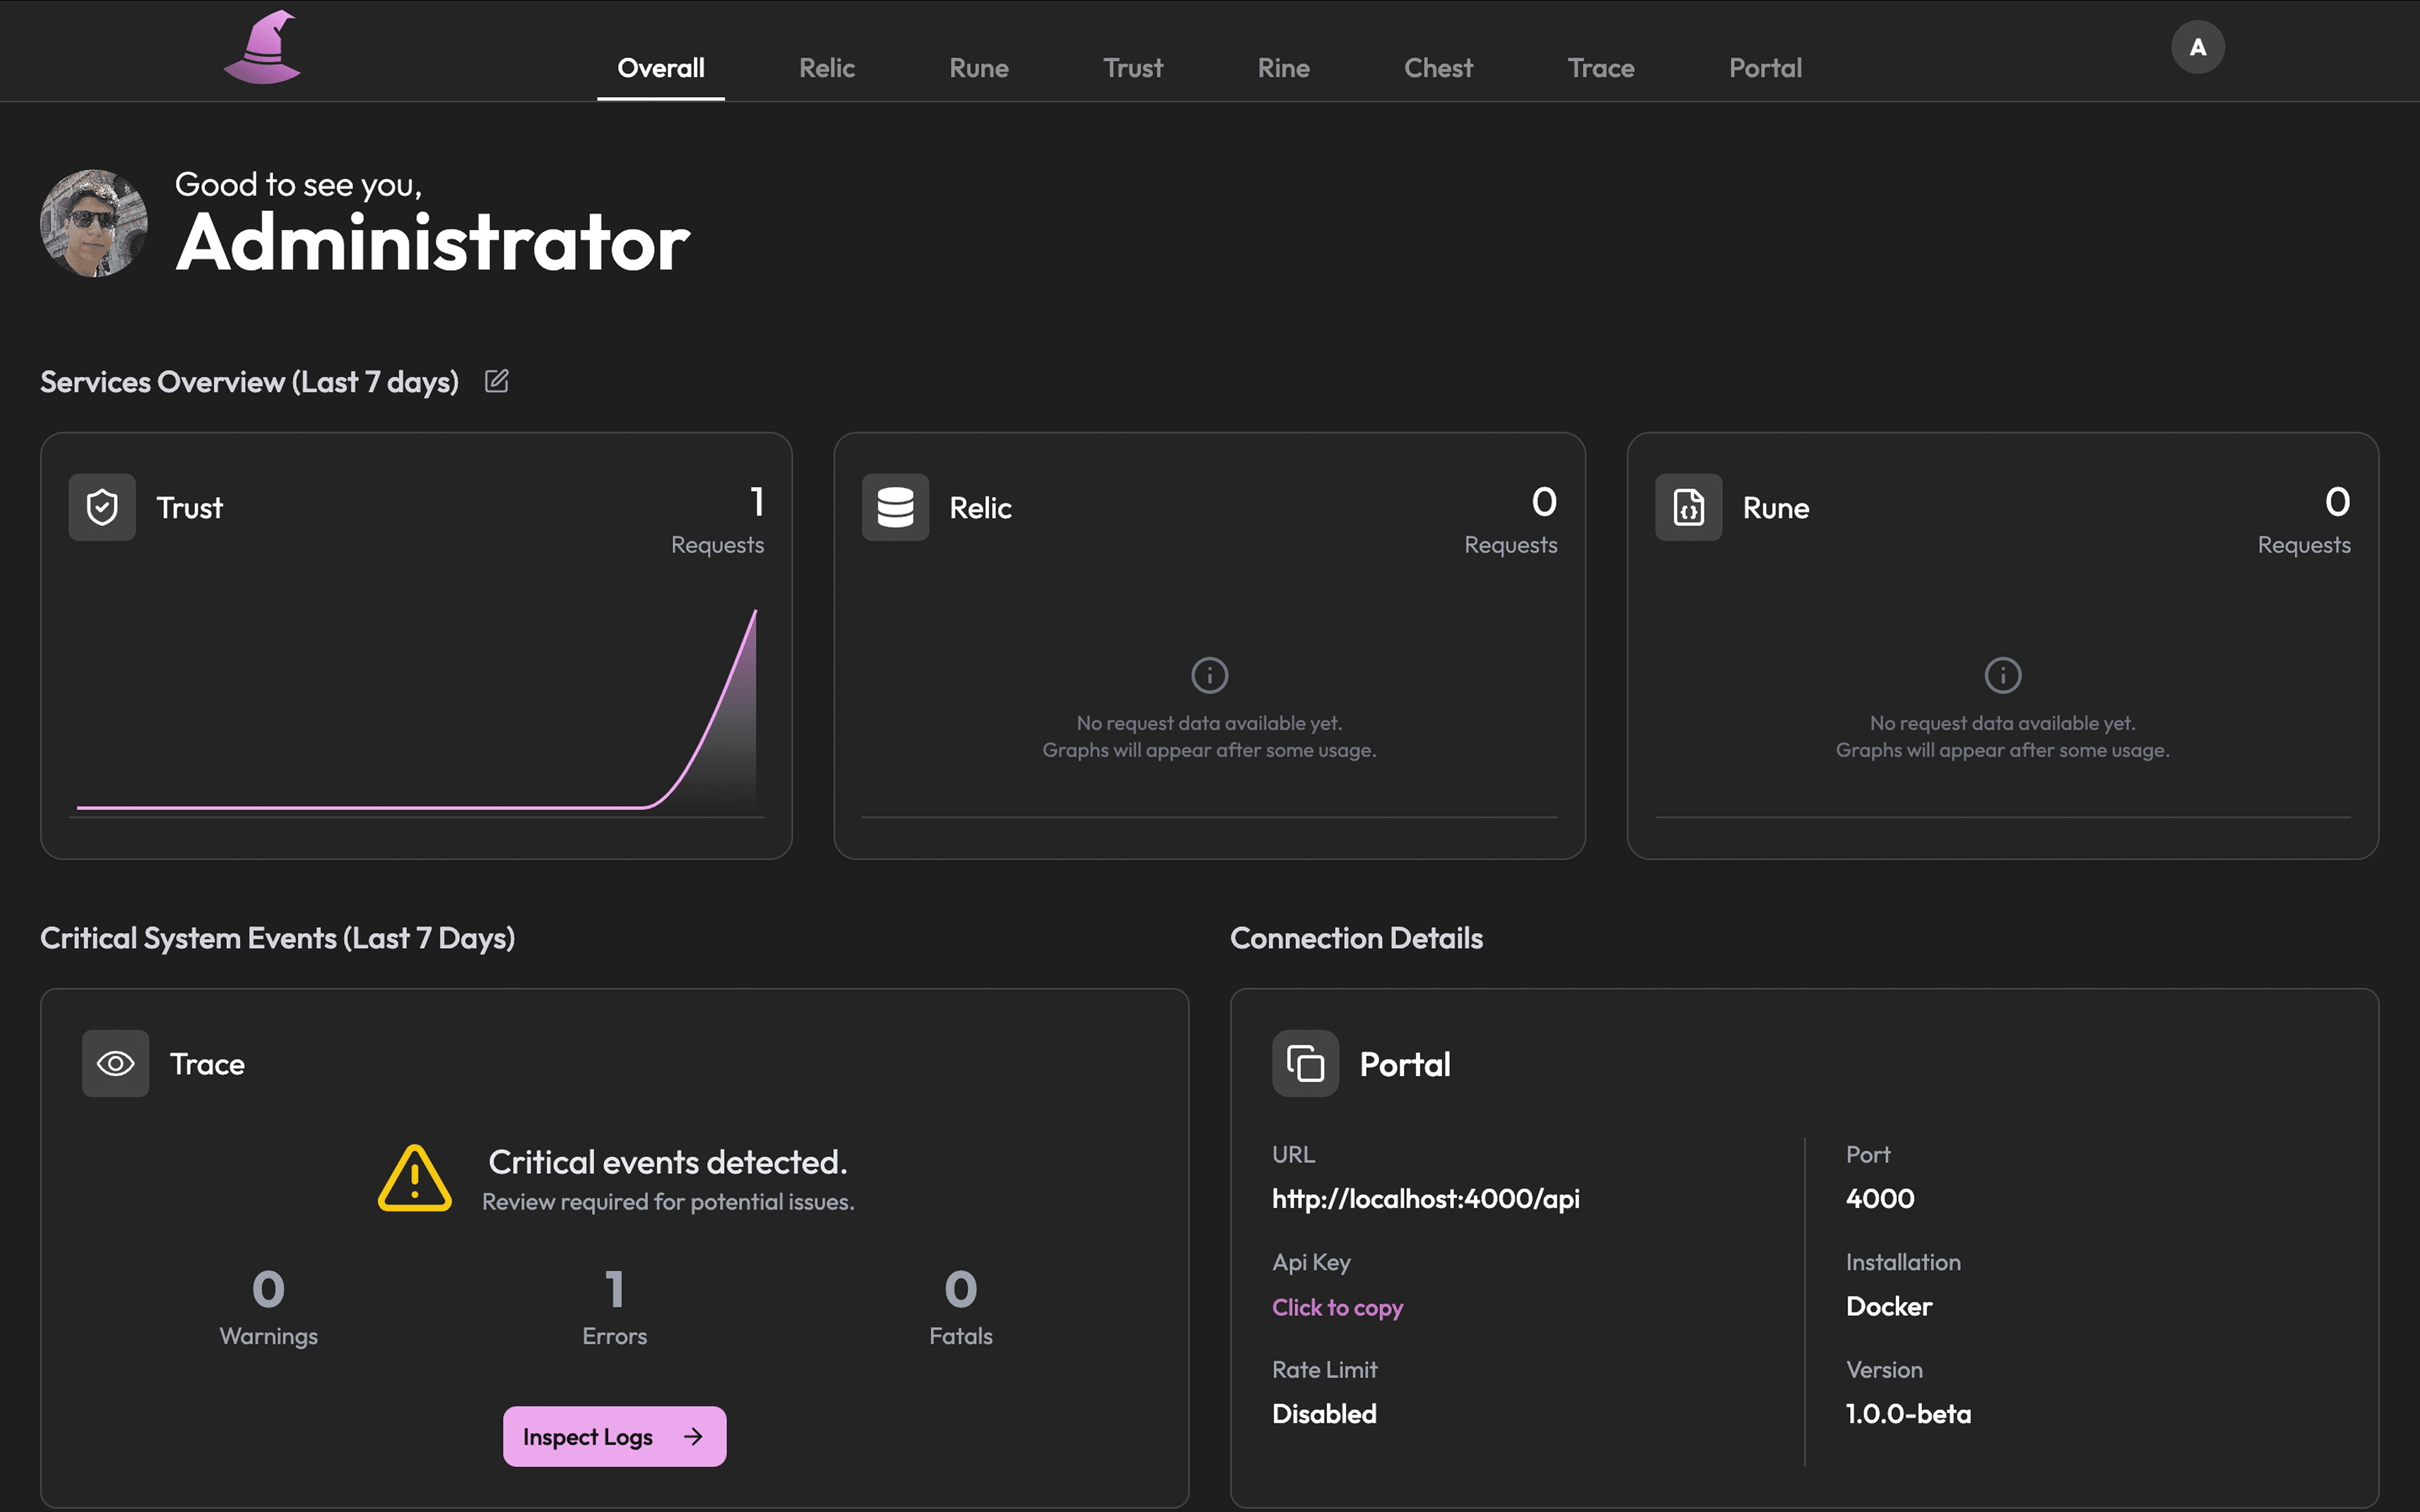
Task: Click the warning triangle for critical events
Action: (413, 1178)
